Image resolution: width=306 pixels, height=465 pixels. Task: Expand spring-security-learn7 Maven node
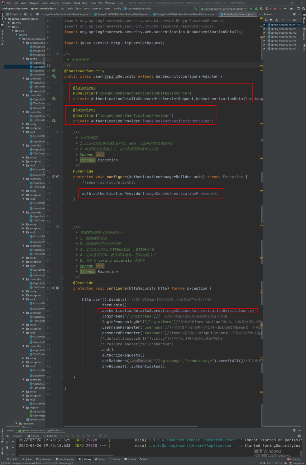pos(264,49)
